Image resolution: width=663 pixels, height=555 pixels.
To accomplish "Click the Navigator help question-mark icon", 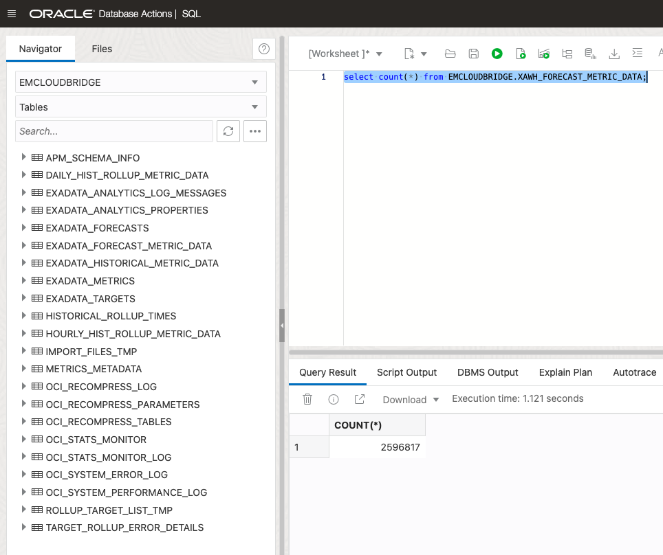I will (264, 49).
